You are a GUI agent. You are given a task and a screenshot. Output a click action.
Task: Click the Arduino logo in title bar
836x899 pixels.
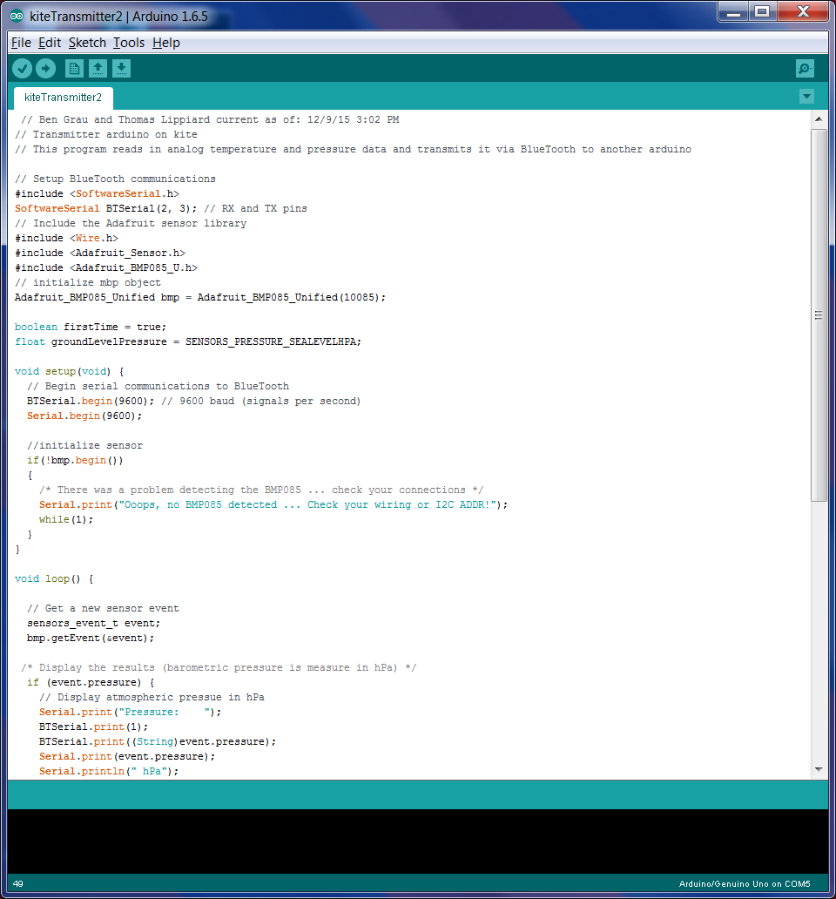tap(17, 16)
